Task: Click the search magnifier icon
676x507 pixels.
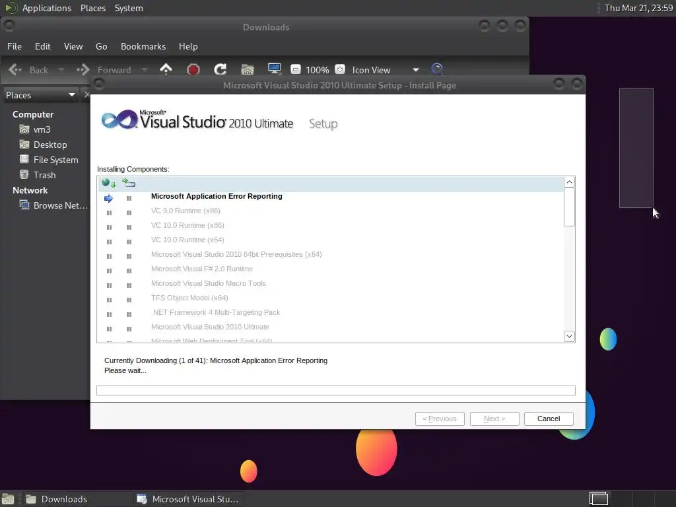Action: 437,69
